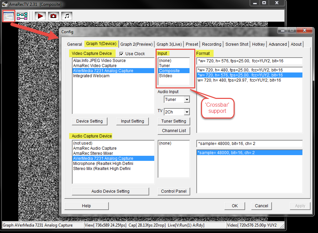Click the Input Setting button

(133, 121)
